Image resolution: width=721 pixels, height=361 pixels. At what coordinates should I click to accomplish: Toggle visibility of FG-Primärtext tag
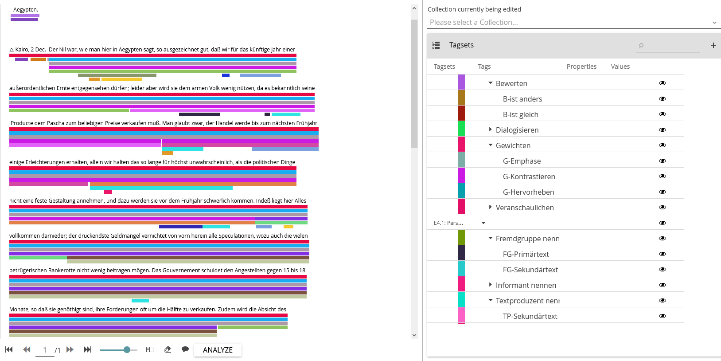click(662, 254)
